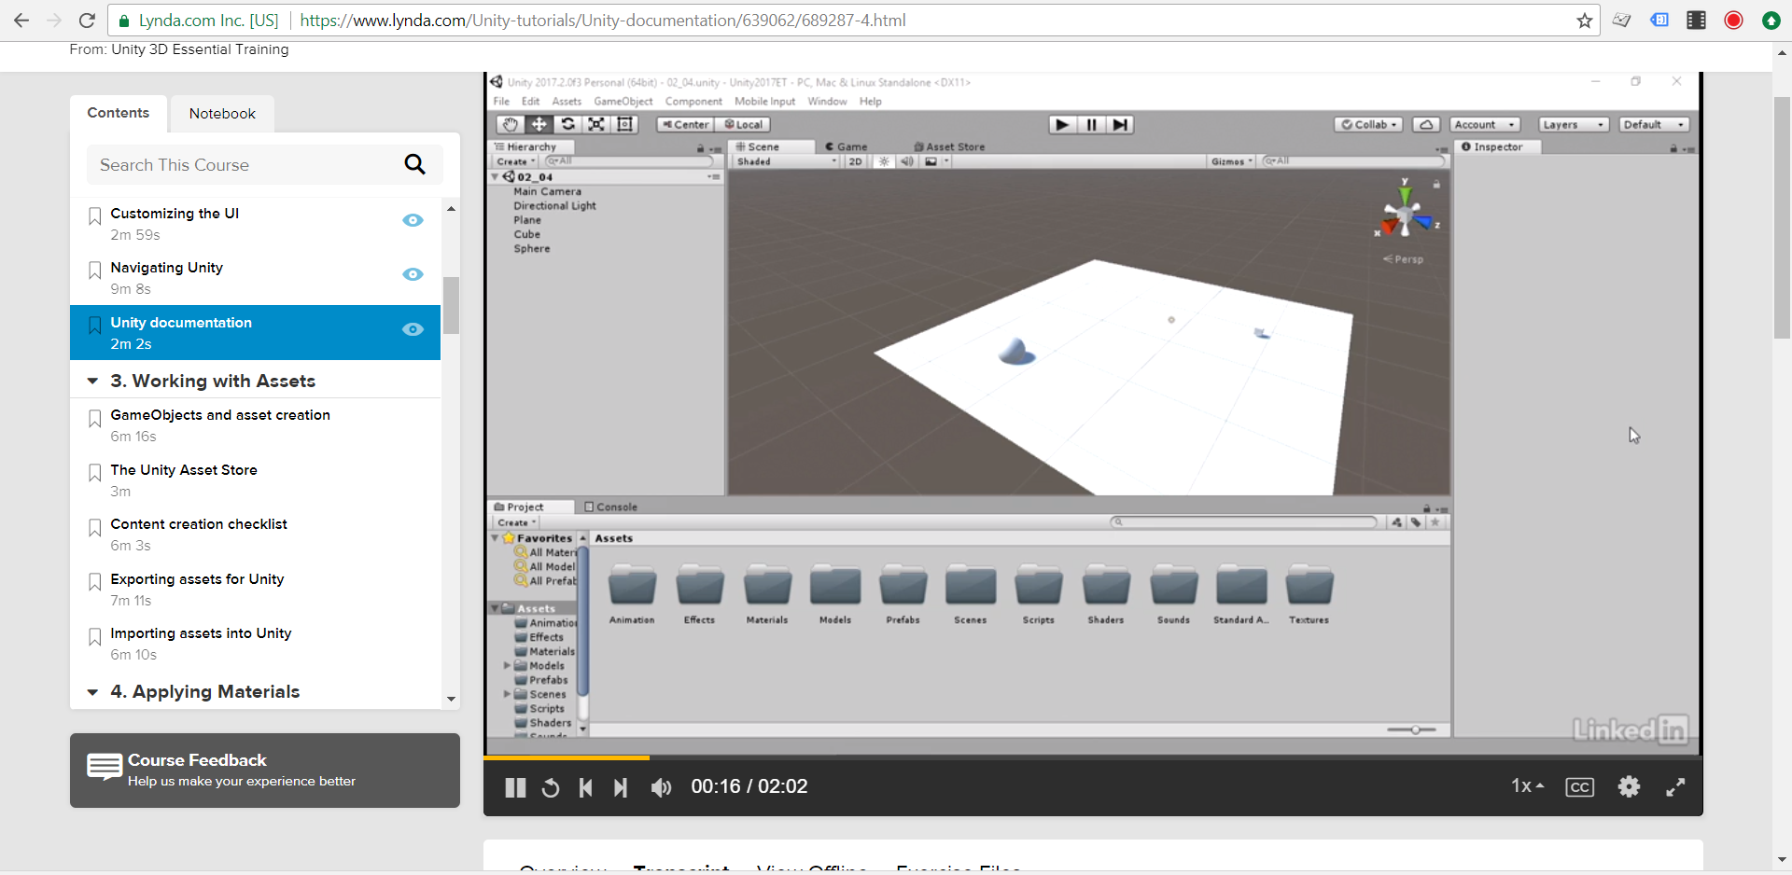Collapse 4. Applying Materials section
The width and height of the screenshot is (1792, 875).
click(x=92, y=692)
